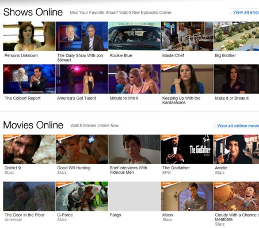Click Cloudy With a Chance of Meatballs title
Screen dimensions: 259x228
point(237,217)
